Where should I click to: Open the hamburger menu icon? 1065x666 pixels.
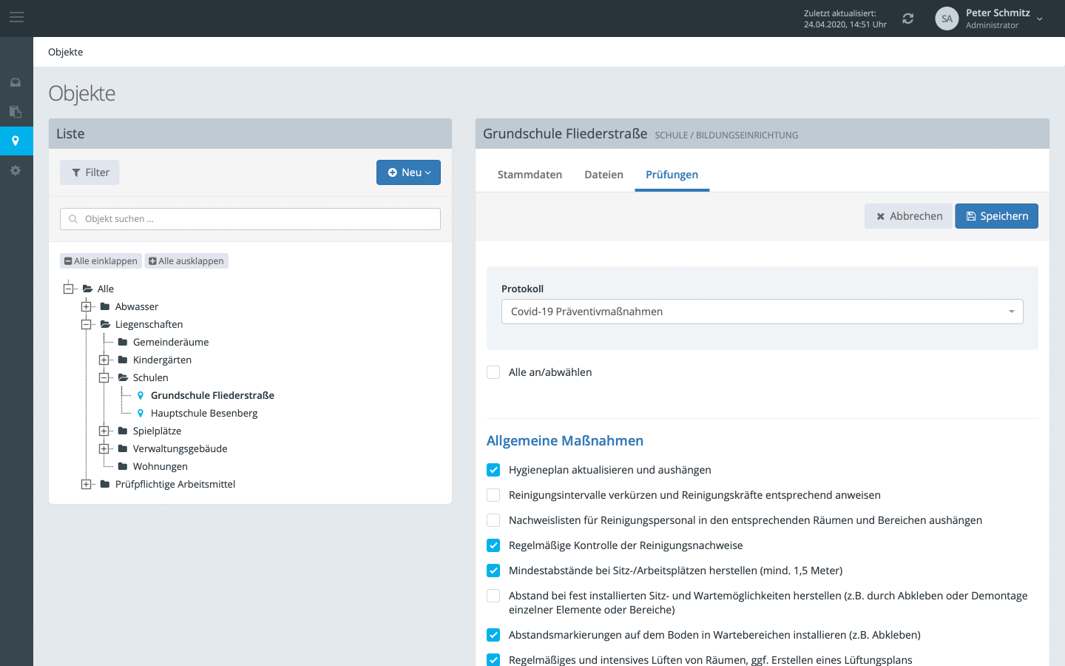pos(16,17)
